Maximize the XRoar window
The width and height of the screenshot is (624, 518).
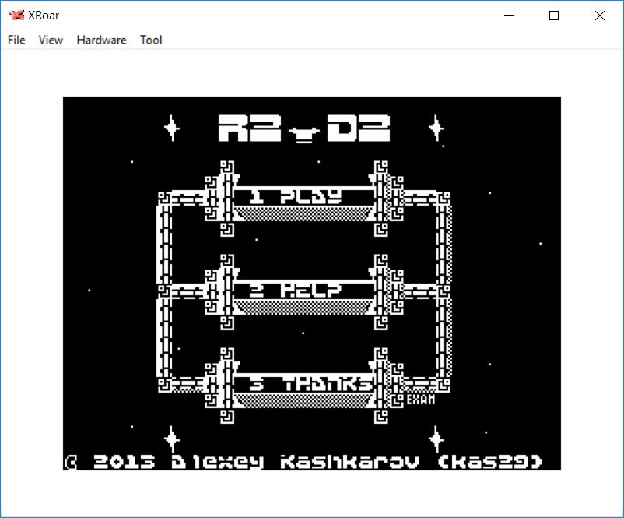point(554,16)
